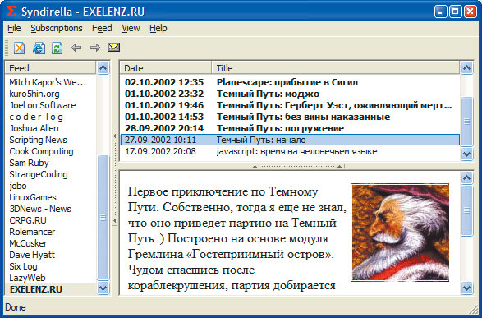Select the McCusker feed
482x318 pixels.
pyautogui.click(x=28, y=243)
